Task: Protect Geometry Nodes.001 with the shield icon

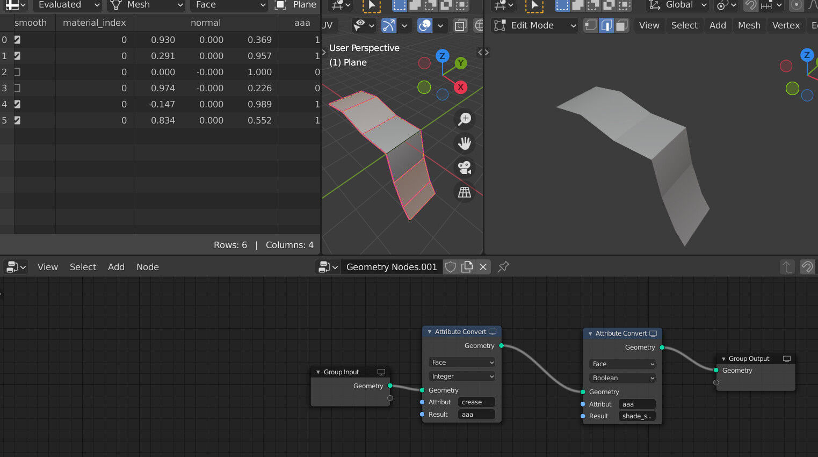Action: pyautogui.click(x=450, y=267)
